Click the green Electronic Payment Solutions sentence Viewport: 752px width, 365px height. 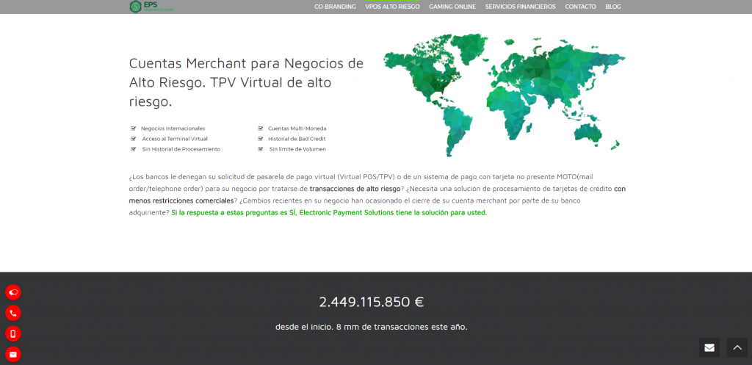tap(328, 212)
